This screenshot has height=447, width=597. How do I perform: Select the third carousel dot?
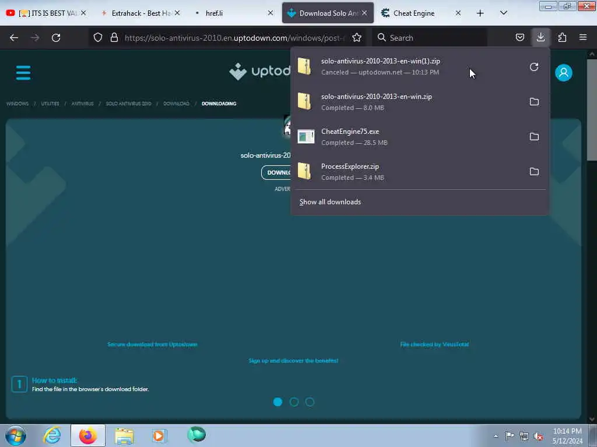(x=310, y=402)
